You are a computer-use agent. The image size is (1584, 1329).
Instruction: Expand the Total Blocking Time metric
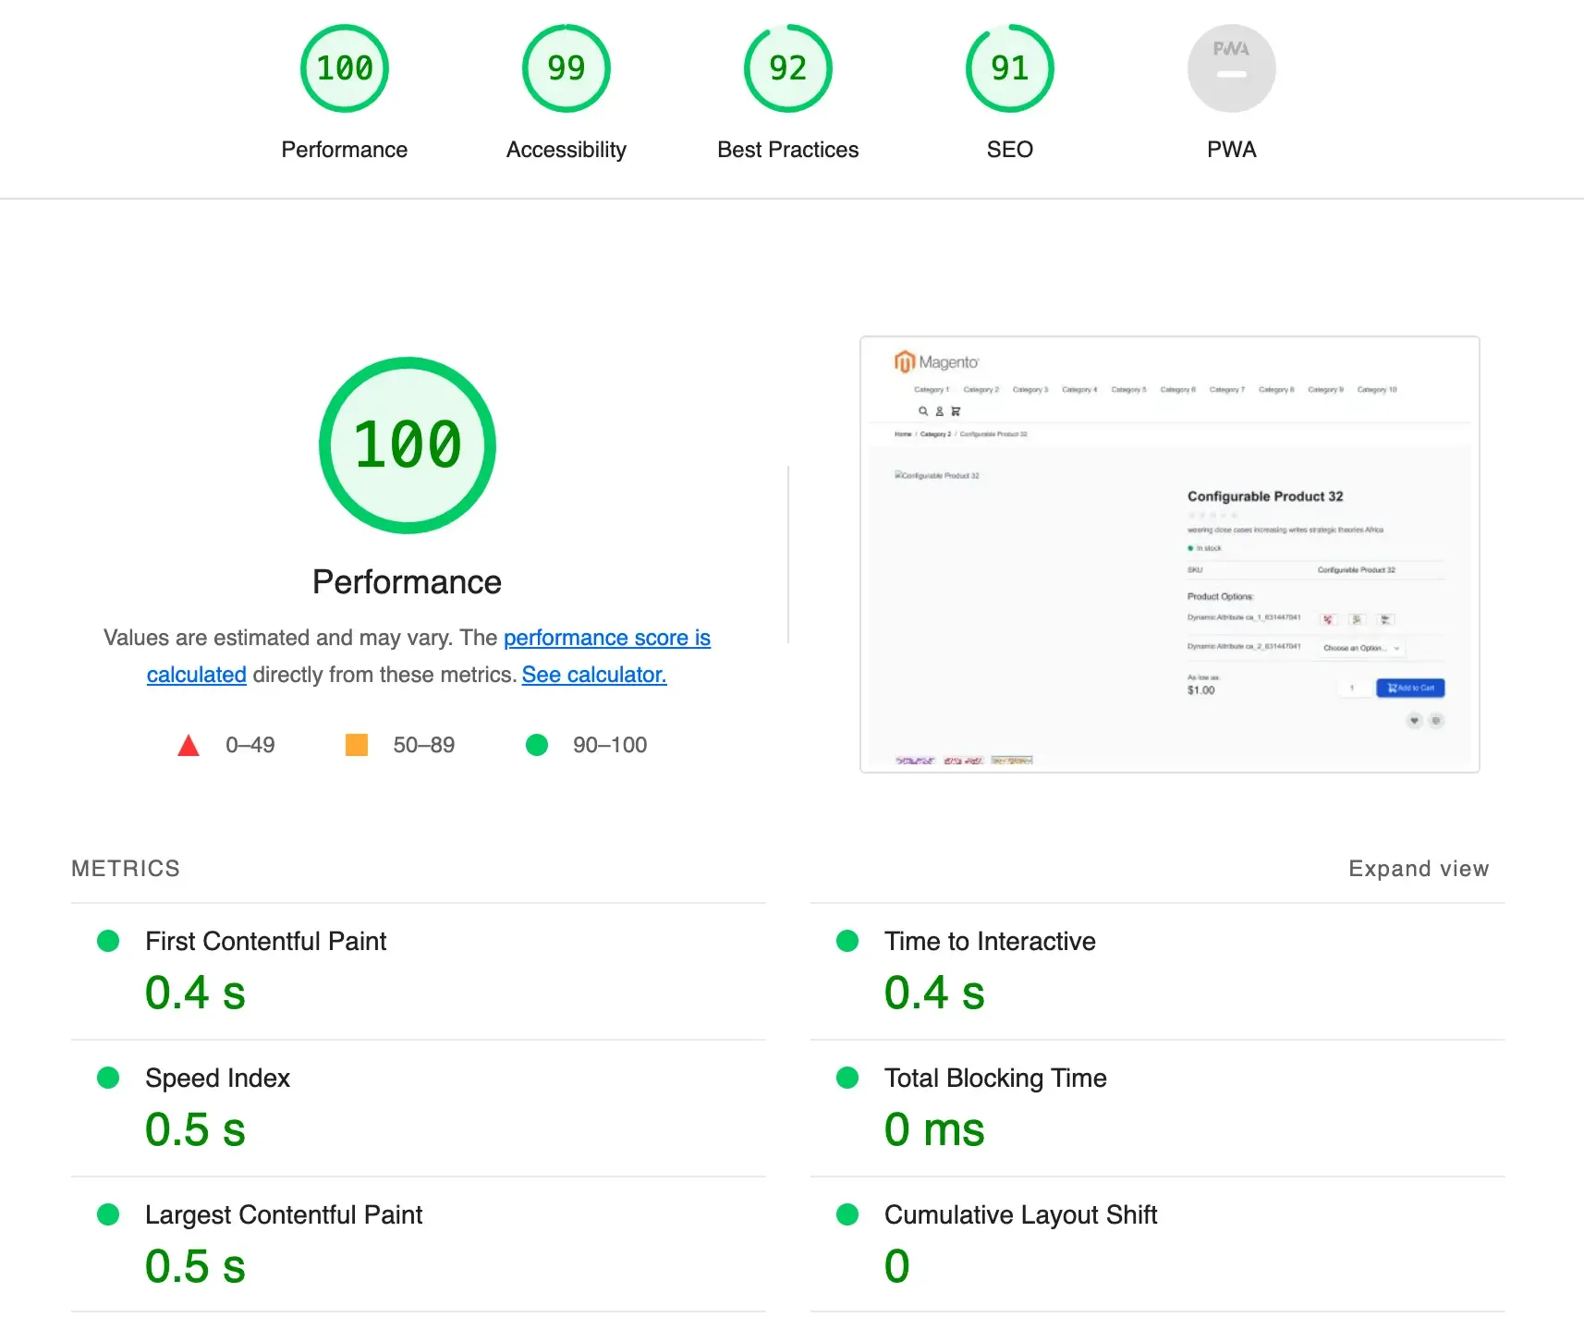pyautogui.click(x=995, y=1078)
